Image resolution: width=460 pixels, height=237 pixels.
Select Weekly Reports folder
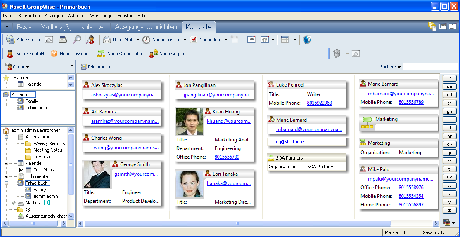point(49,143)
